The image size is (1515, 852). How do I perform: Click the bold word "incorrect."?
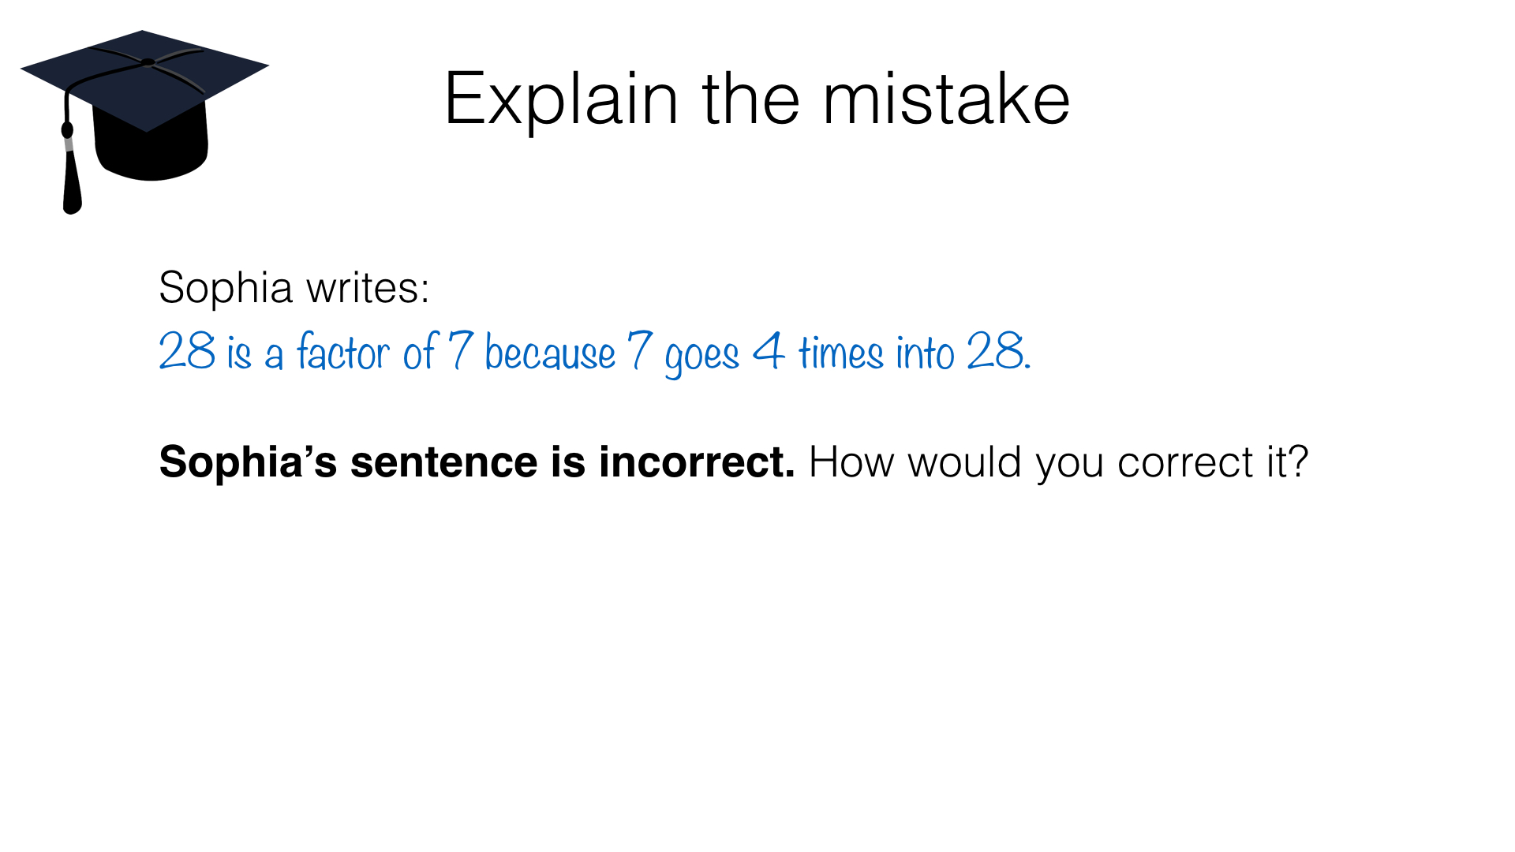pos(697,461)
